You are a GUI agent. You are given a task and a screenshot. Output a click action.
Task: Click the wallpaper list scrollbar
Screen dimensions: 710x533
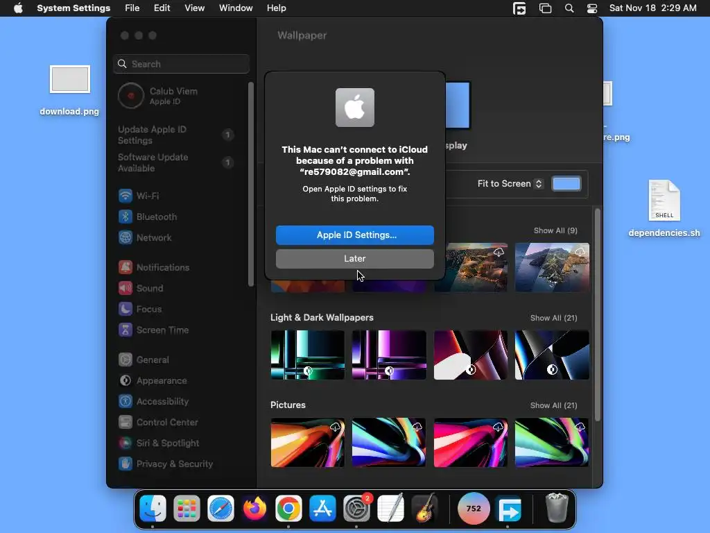[x=597, y=314]
